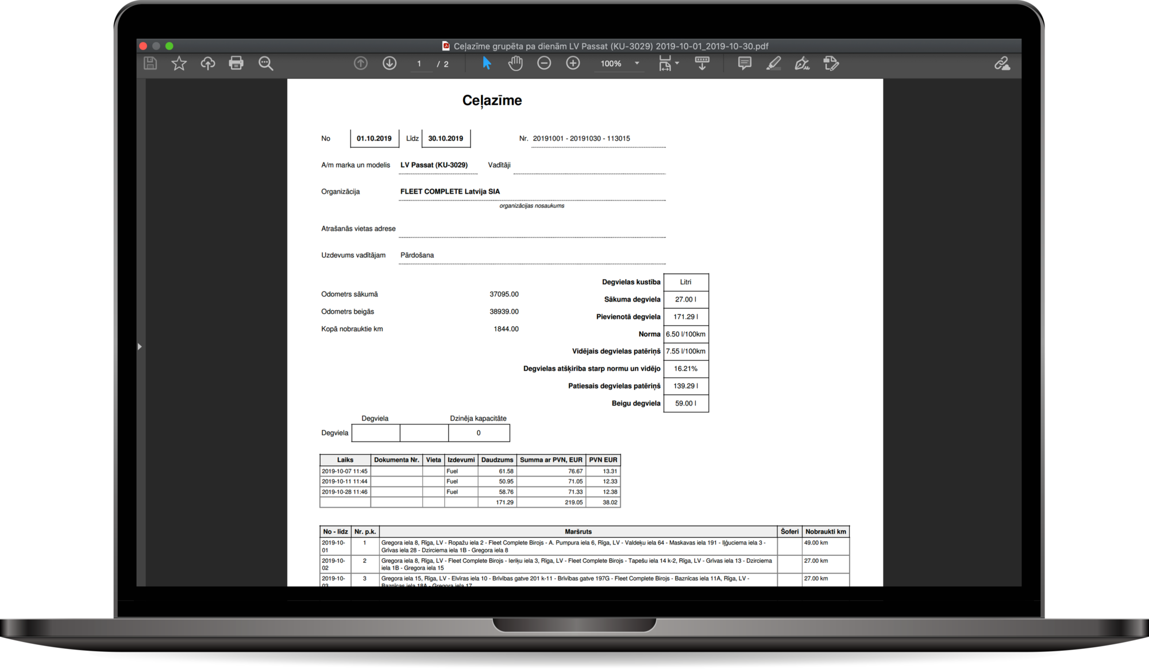Click the print icon in toolbar

(x=237, y=64)
